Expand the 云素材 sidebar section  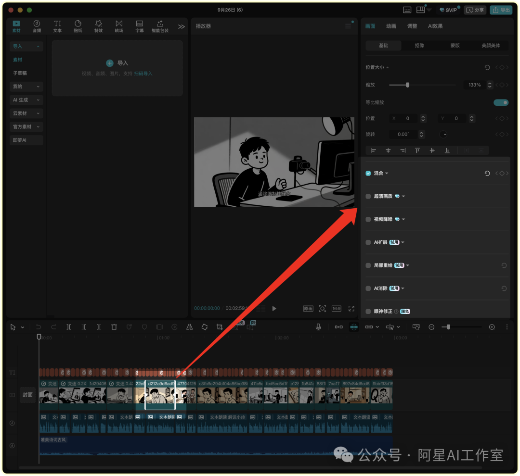tap(26, 113)
